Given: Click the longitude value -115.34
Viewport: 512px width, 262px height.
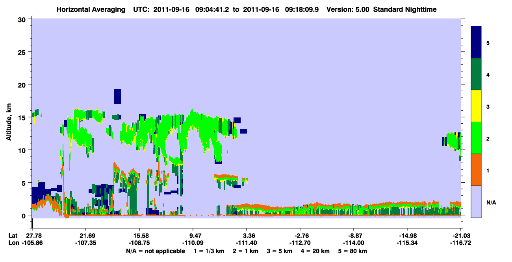Looking at the screenshot, I should coord(407,243).
